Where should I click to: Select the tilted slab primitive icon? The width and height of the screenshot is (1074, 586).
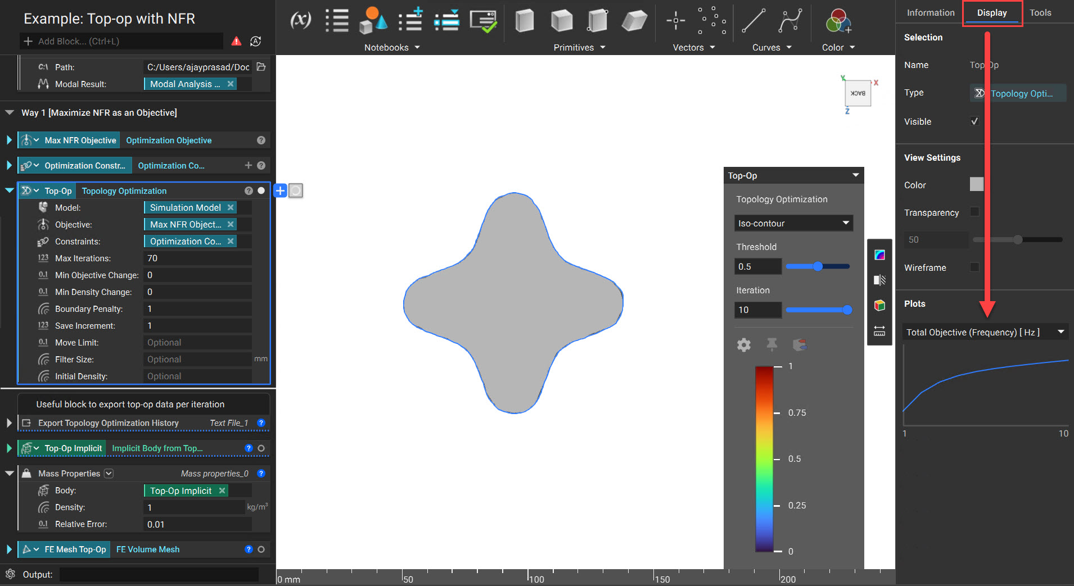pos(634,21)
